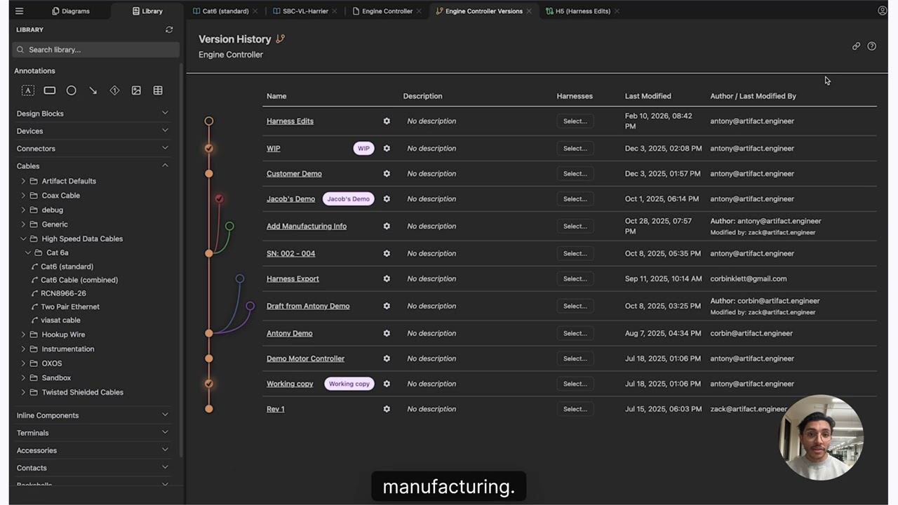Click the branch icon beside Version History
This screenshot has height=505, width=898.
[281, 39]
